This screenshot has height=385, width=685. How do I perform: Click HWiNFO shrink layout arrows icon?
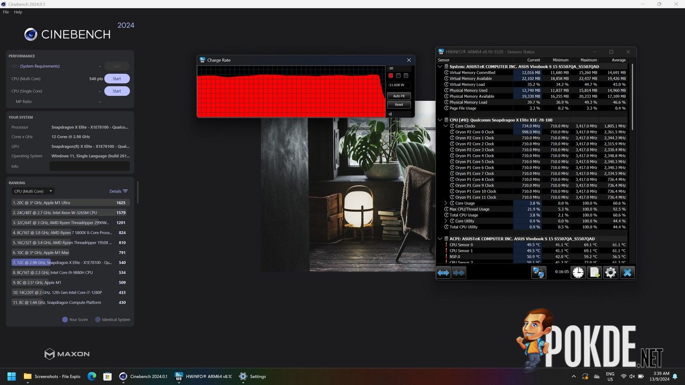(x=459, y=272)
